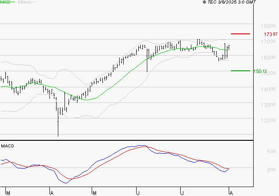Click the red 173.57 resistance value

pyautogui.click(x=271, y=34)
